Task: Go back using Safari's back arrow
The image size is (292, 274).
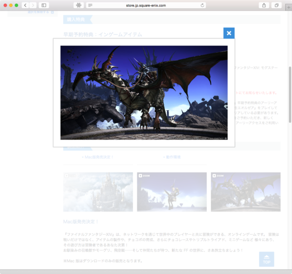Action: (25, 5)
